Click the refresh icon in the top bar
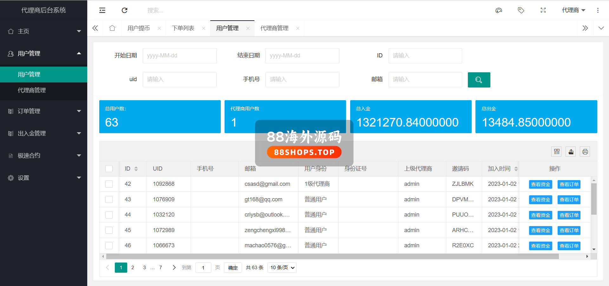This screenshot has height=286, width=609. click(125, 10)
